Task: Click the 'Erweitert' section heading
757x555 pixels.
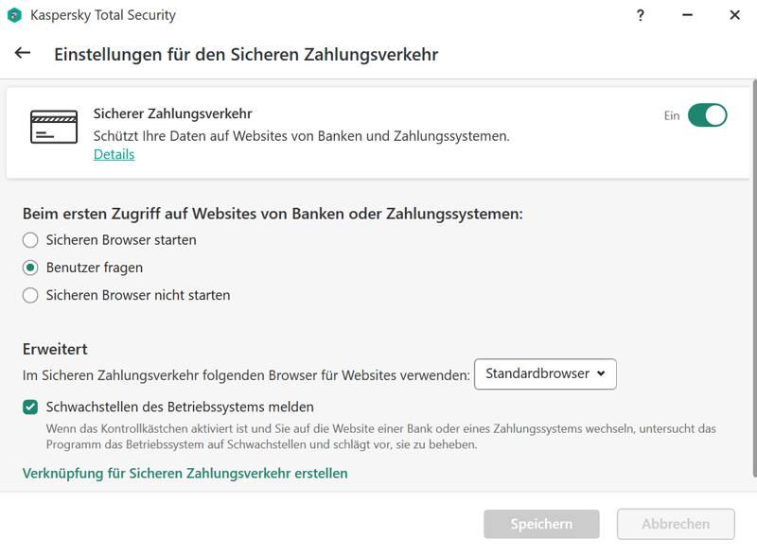Action: [x=55, y=349]
